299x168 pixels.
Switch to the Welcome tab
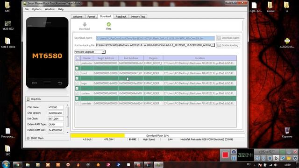(78, 17)
